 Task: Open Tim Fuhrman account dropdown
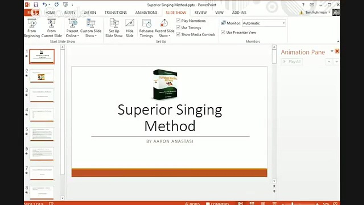(x=330, y=13)
